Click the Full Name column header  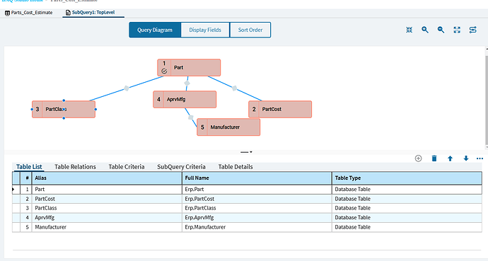(x=257, y=178)
